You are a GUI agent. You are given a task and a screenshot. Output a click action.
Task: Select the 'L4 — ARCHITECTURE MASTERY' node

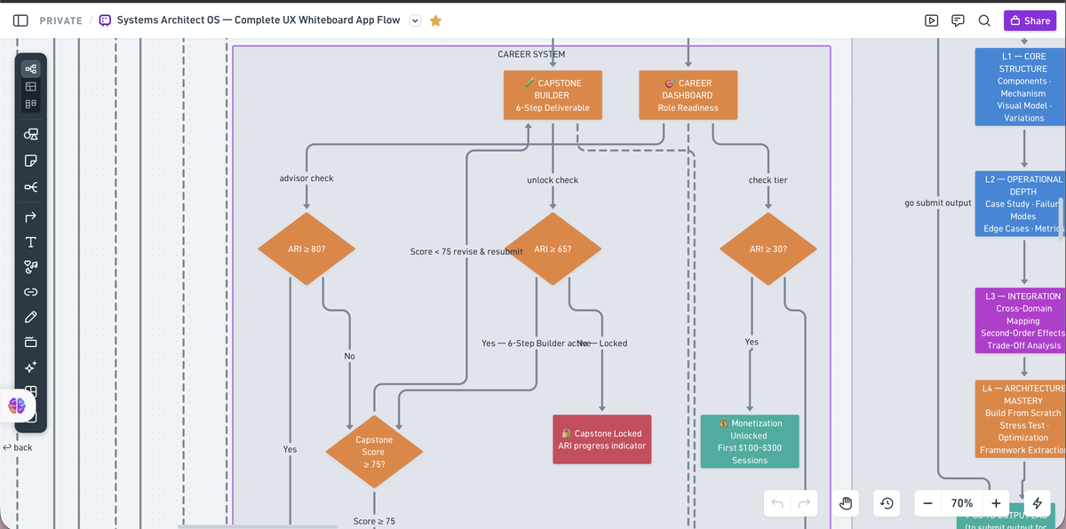pyautogui.click(x=1020, y=419)
